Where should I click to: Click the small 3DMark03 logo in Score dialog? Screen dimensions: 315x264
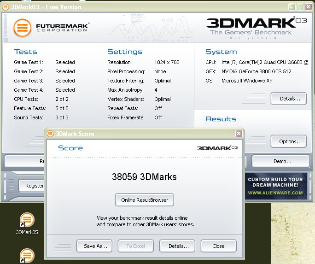pyautogui.click(x=217, y=148)
